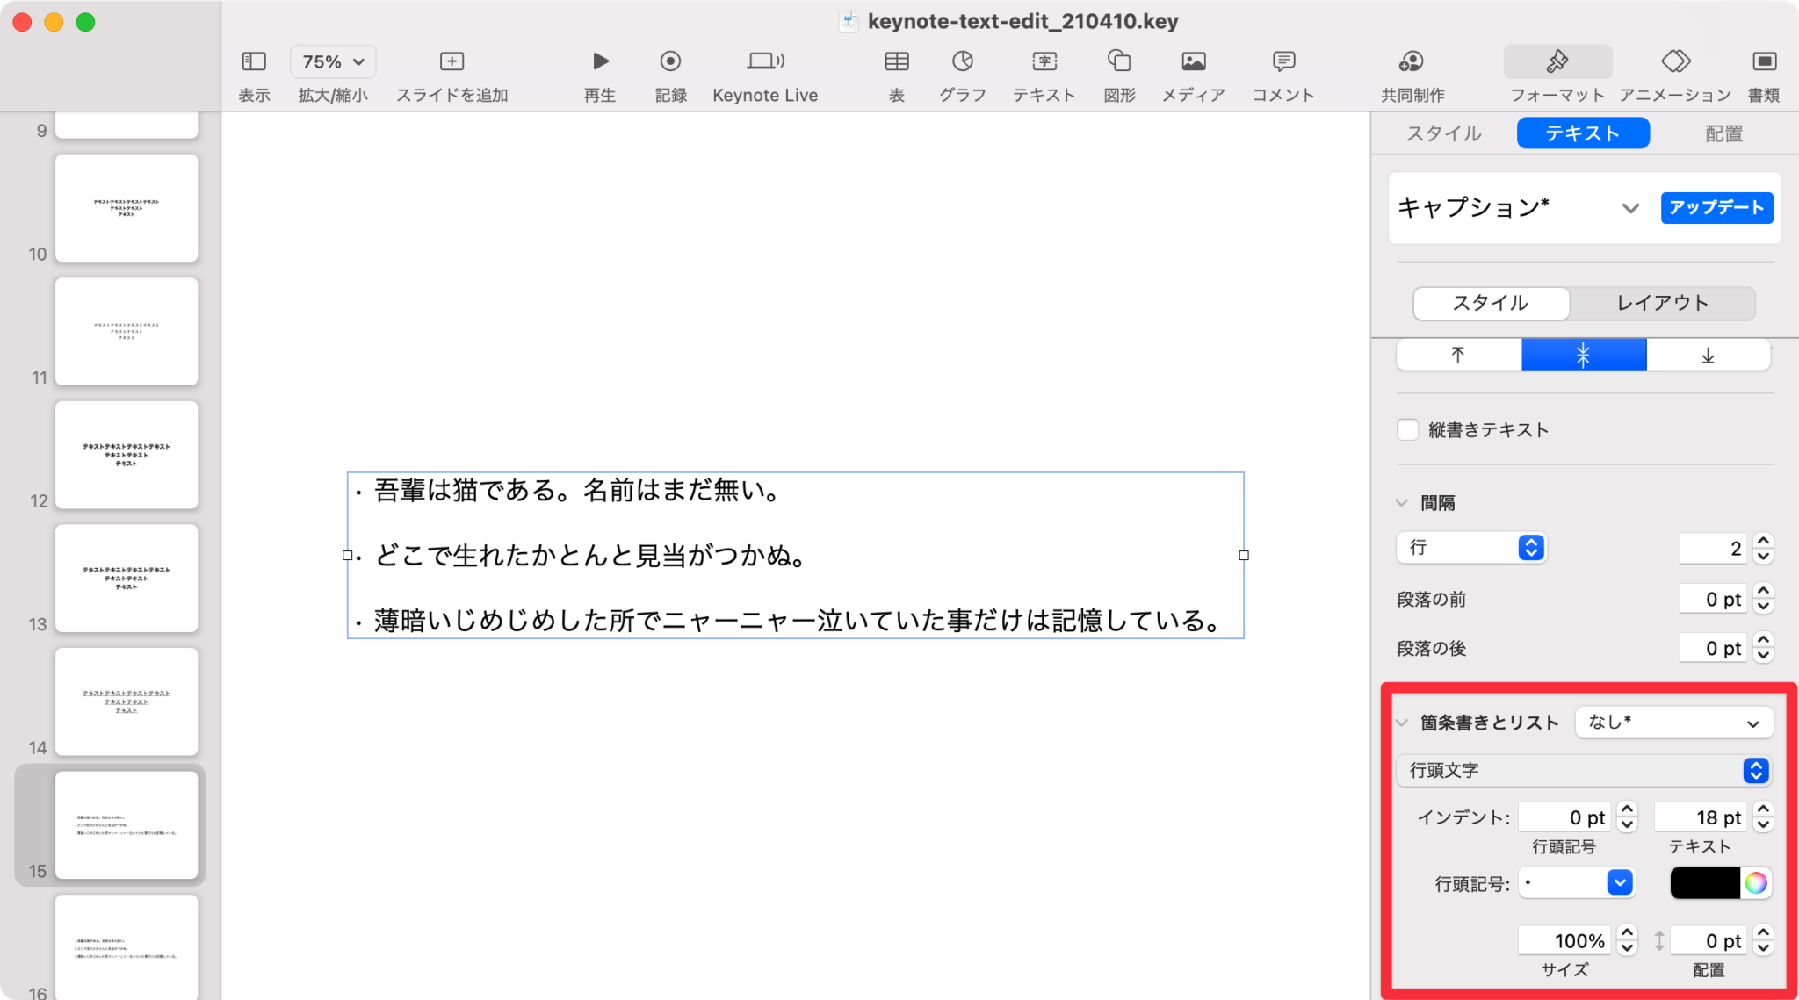Insert a table via the 表 icon
Screen dimensions: 1799x1000
896,61
